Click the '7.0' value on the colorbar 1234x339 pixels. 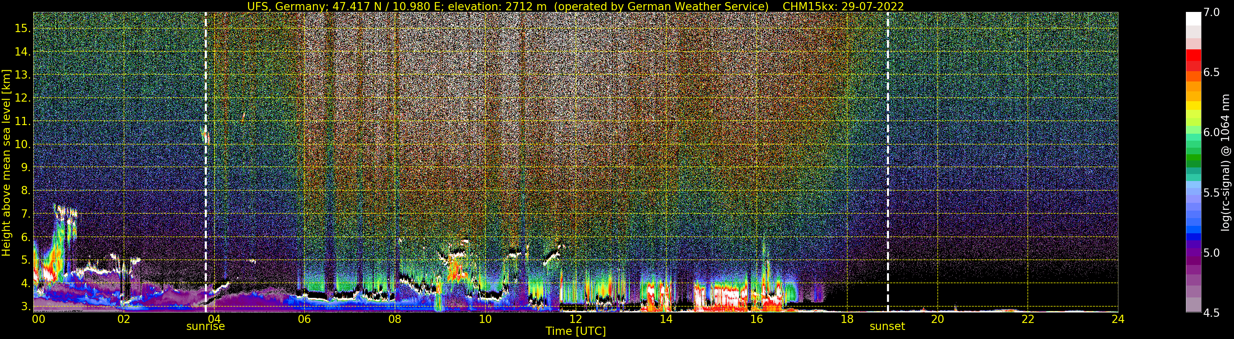click(1211, 12)
